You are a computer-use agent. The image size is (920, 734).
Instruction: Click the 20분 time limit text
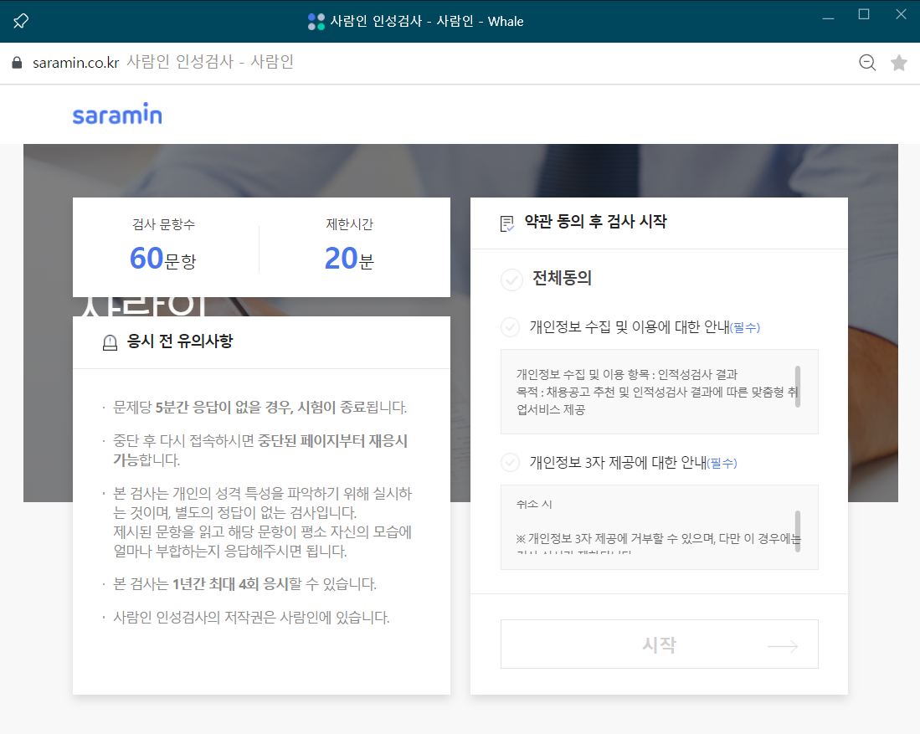(x=349, y=259)
